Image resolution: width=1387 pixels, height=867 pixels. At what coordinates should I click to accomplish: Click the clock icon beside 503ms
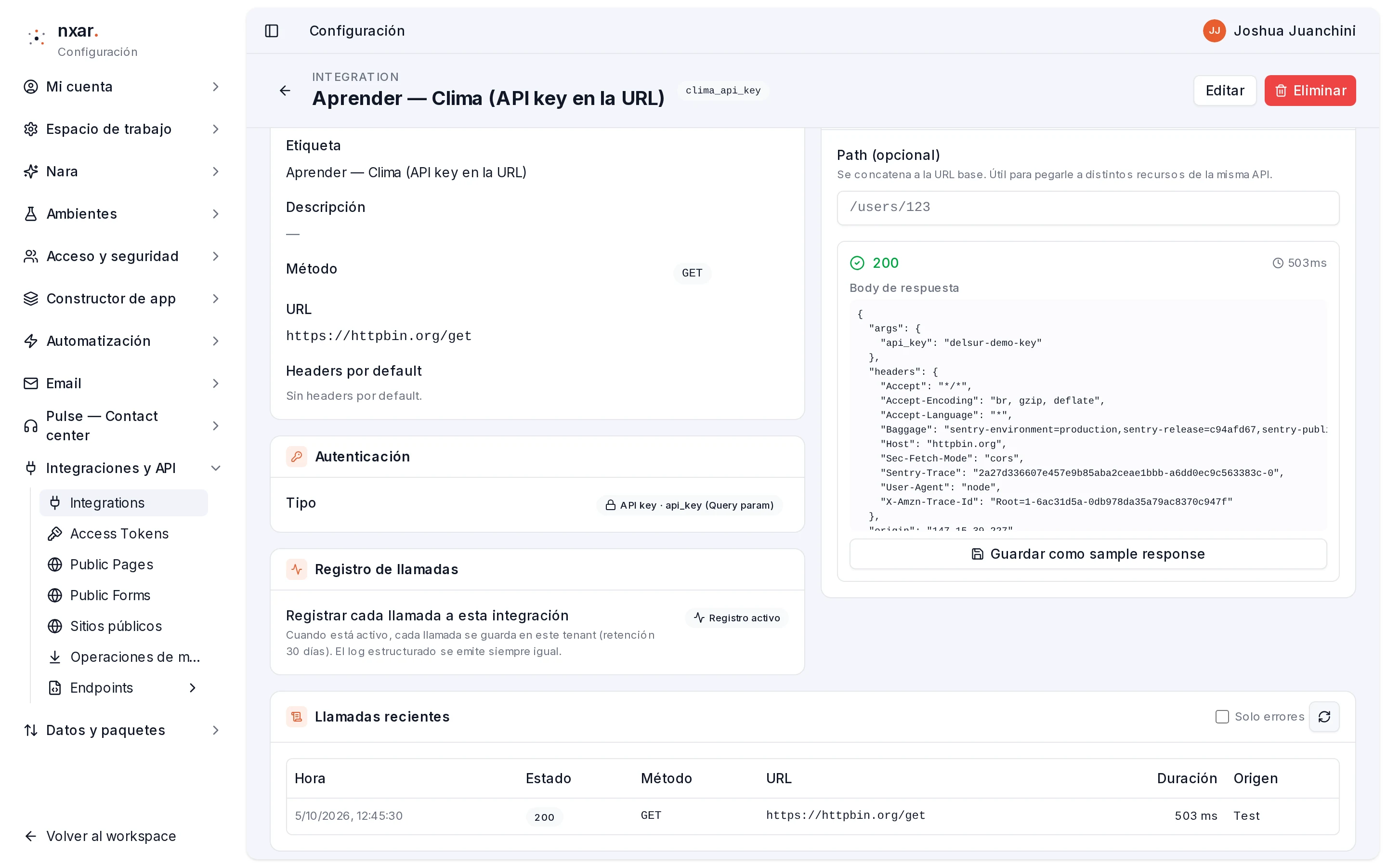pyautogui.click(x=1278, y=263)
